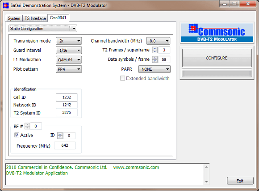
Task: Click the RF # value field
Action: point(36,126)
